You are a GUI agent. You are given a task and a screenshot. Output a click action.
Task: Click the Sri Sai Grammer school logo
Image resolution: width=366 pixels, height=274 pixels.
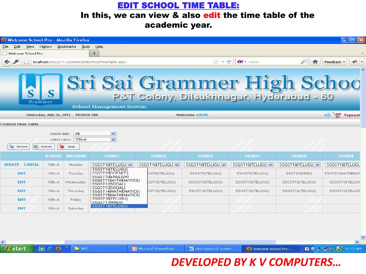pos(41,89)
